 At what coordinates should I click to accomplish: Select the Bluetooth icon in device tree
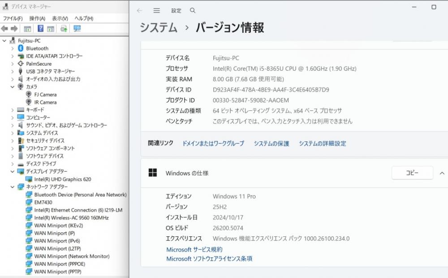click(x=21, y=48)
